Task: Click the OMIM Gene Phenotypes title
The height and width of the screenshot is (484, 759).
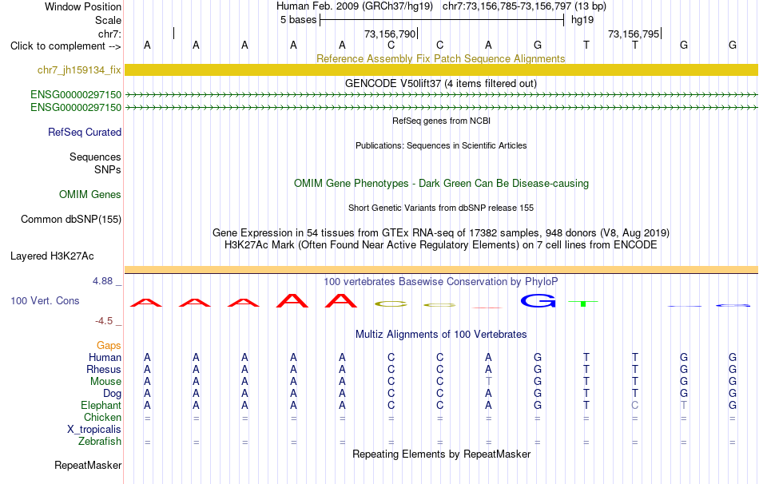Action: 441,184
